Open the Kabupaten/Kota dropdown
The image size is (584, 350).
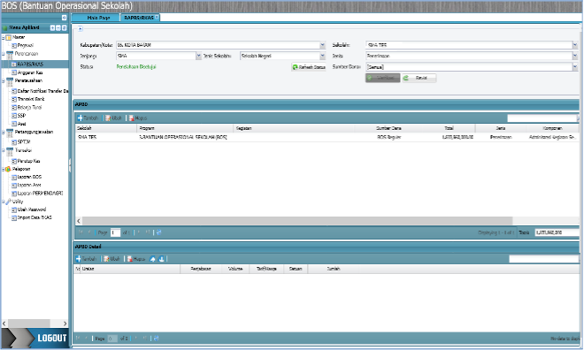pos(323,45)
